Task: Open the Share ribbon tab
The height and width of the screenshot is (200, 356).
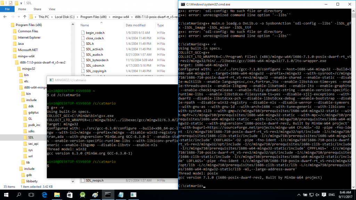Action: [x=37, y=9]
